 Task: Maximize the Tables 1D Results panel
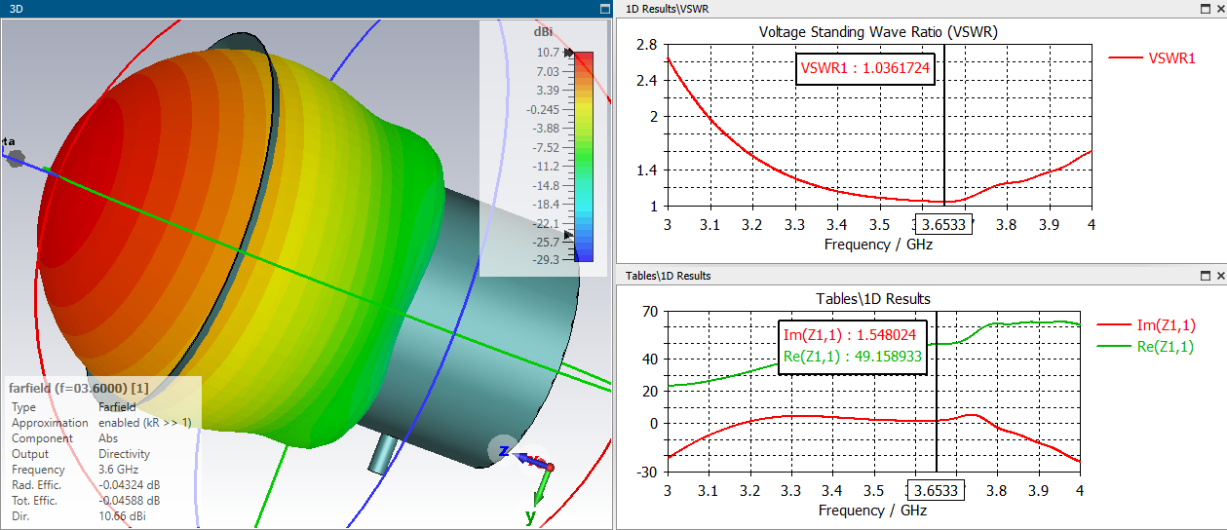click(x=1206, y=276)
